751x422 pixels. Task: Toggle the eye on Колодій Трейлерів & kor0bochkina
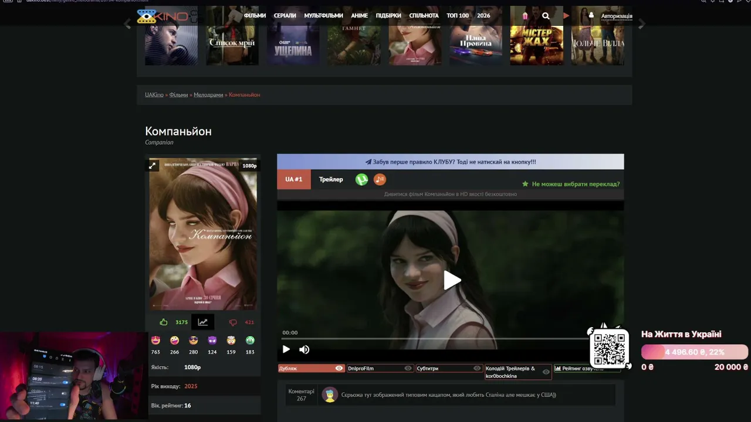pos(546,372)
